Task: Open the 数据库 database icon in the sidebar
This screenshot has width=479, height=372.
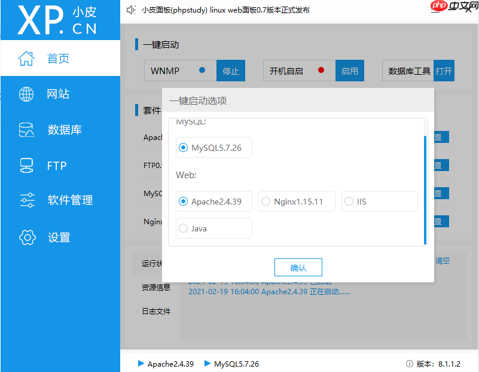Action: pyautogui.click(x=26, y=130)
